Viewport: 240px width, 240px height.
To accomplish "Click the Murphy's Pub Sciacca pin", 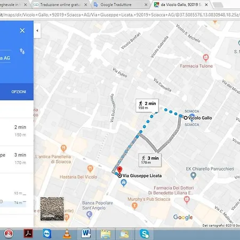I will coord(134,206).
